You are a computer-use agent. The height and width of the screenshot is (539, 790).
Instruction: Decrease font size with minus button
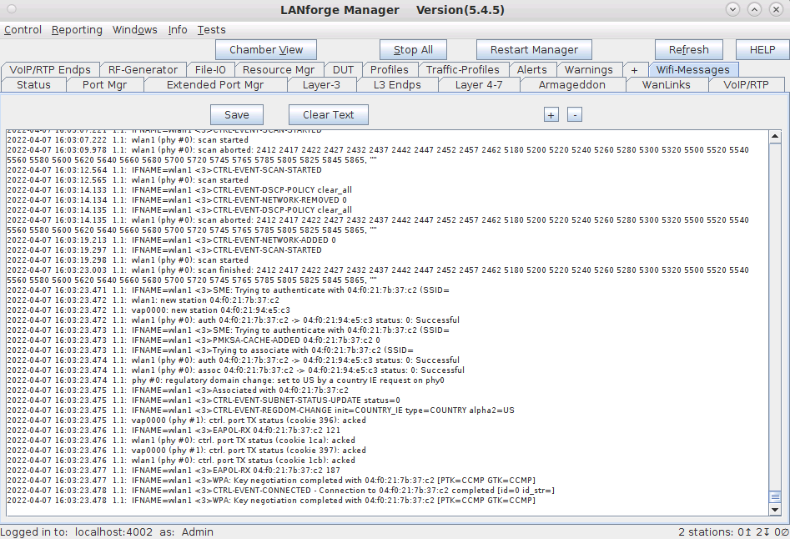click(575, 115)
